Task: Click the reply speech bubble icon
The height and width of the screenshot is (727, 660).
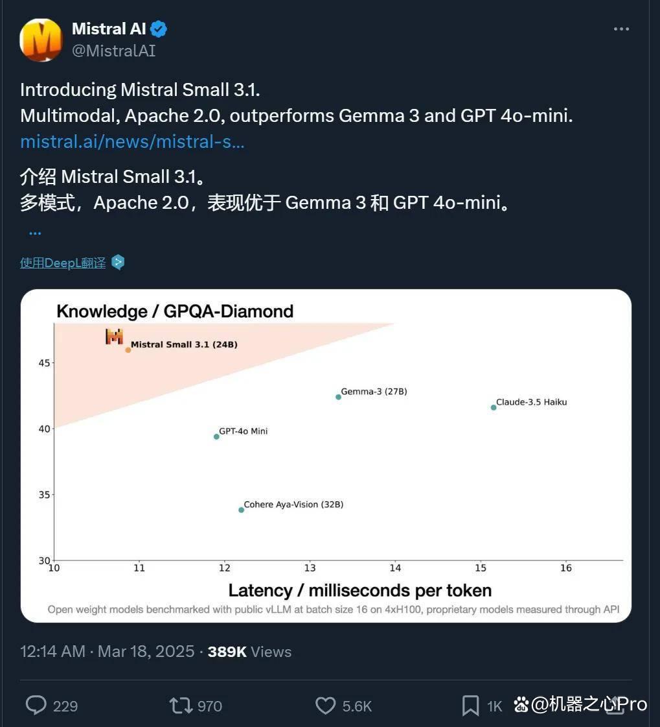Action: click(x=36, y=705)
